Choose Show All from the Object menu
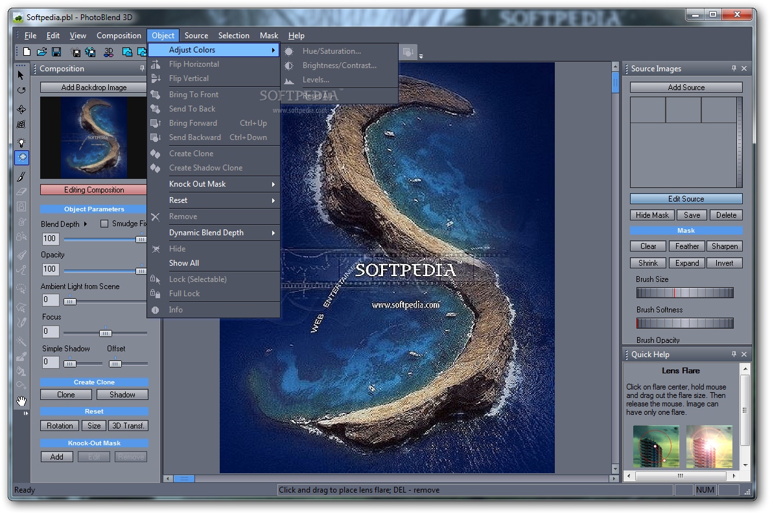Image resolution: width=770 pixels, height=514 pixels. pyautogui.click(x=214, y=263)
